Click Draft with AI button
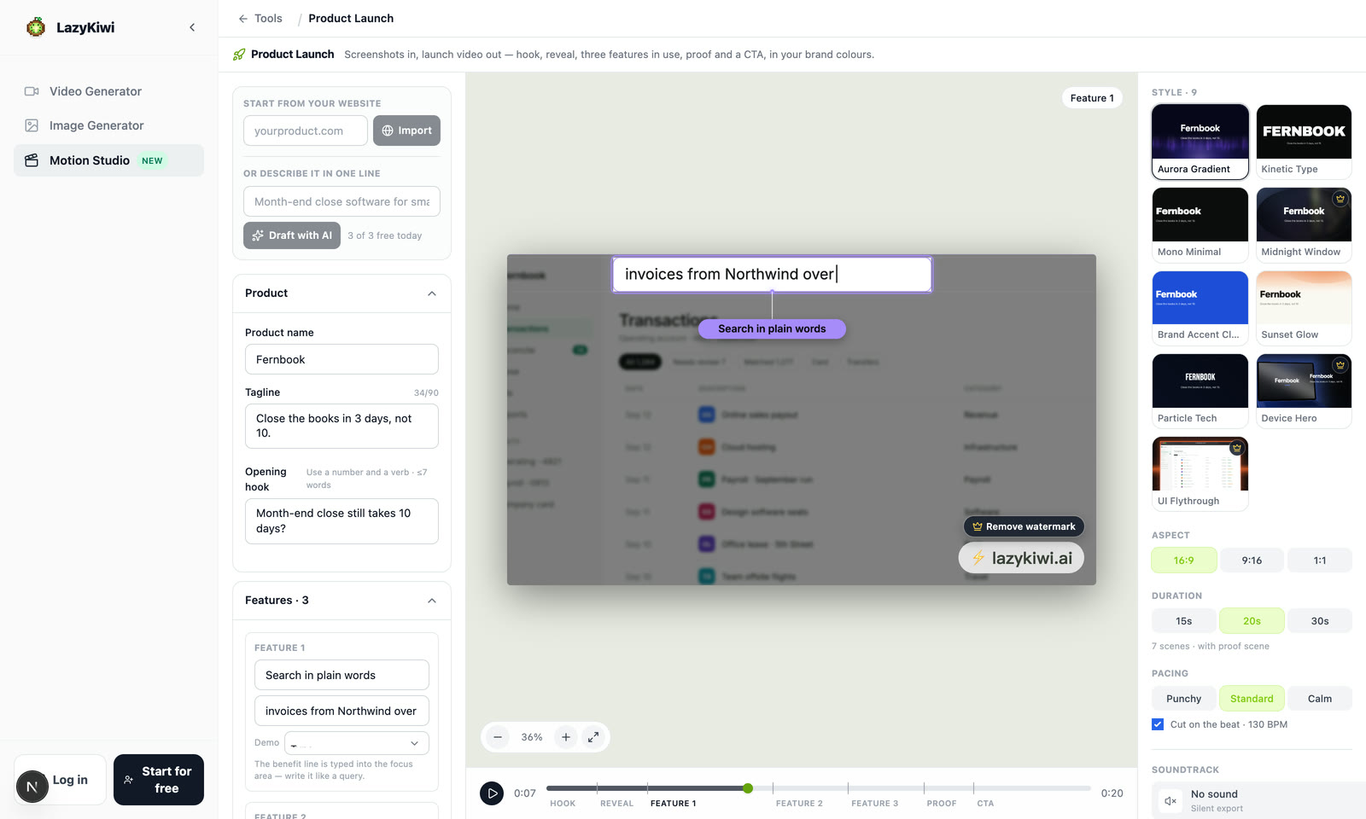Image resolution: width=1366 pixels, height=819 pixels. [292, 235]
